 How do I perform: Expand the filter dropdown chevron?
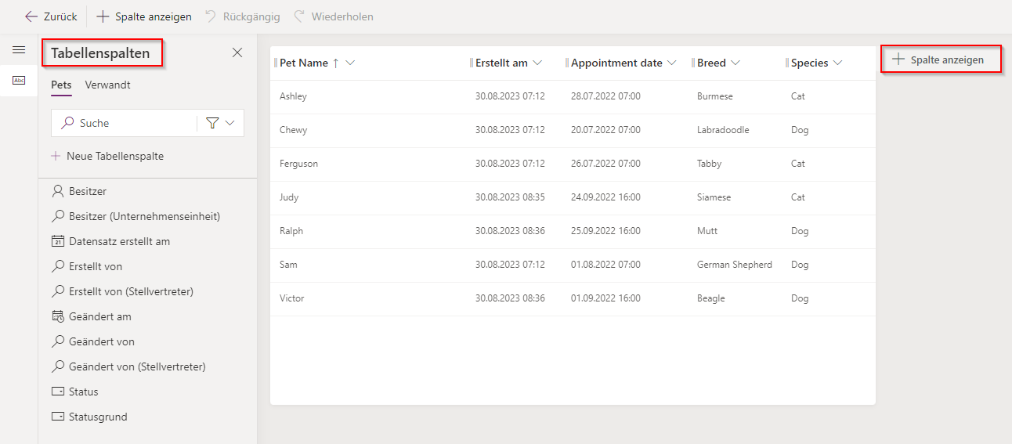coord(230,123)
